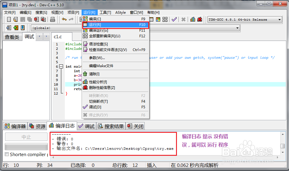Choose 清除[l] menu entry
The image size is (289, 171).
(x=116, y=74)
